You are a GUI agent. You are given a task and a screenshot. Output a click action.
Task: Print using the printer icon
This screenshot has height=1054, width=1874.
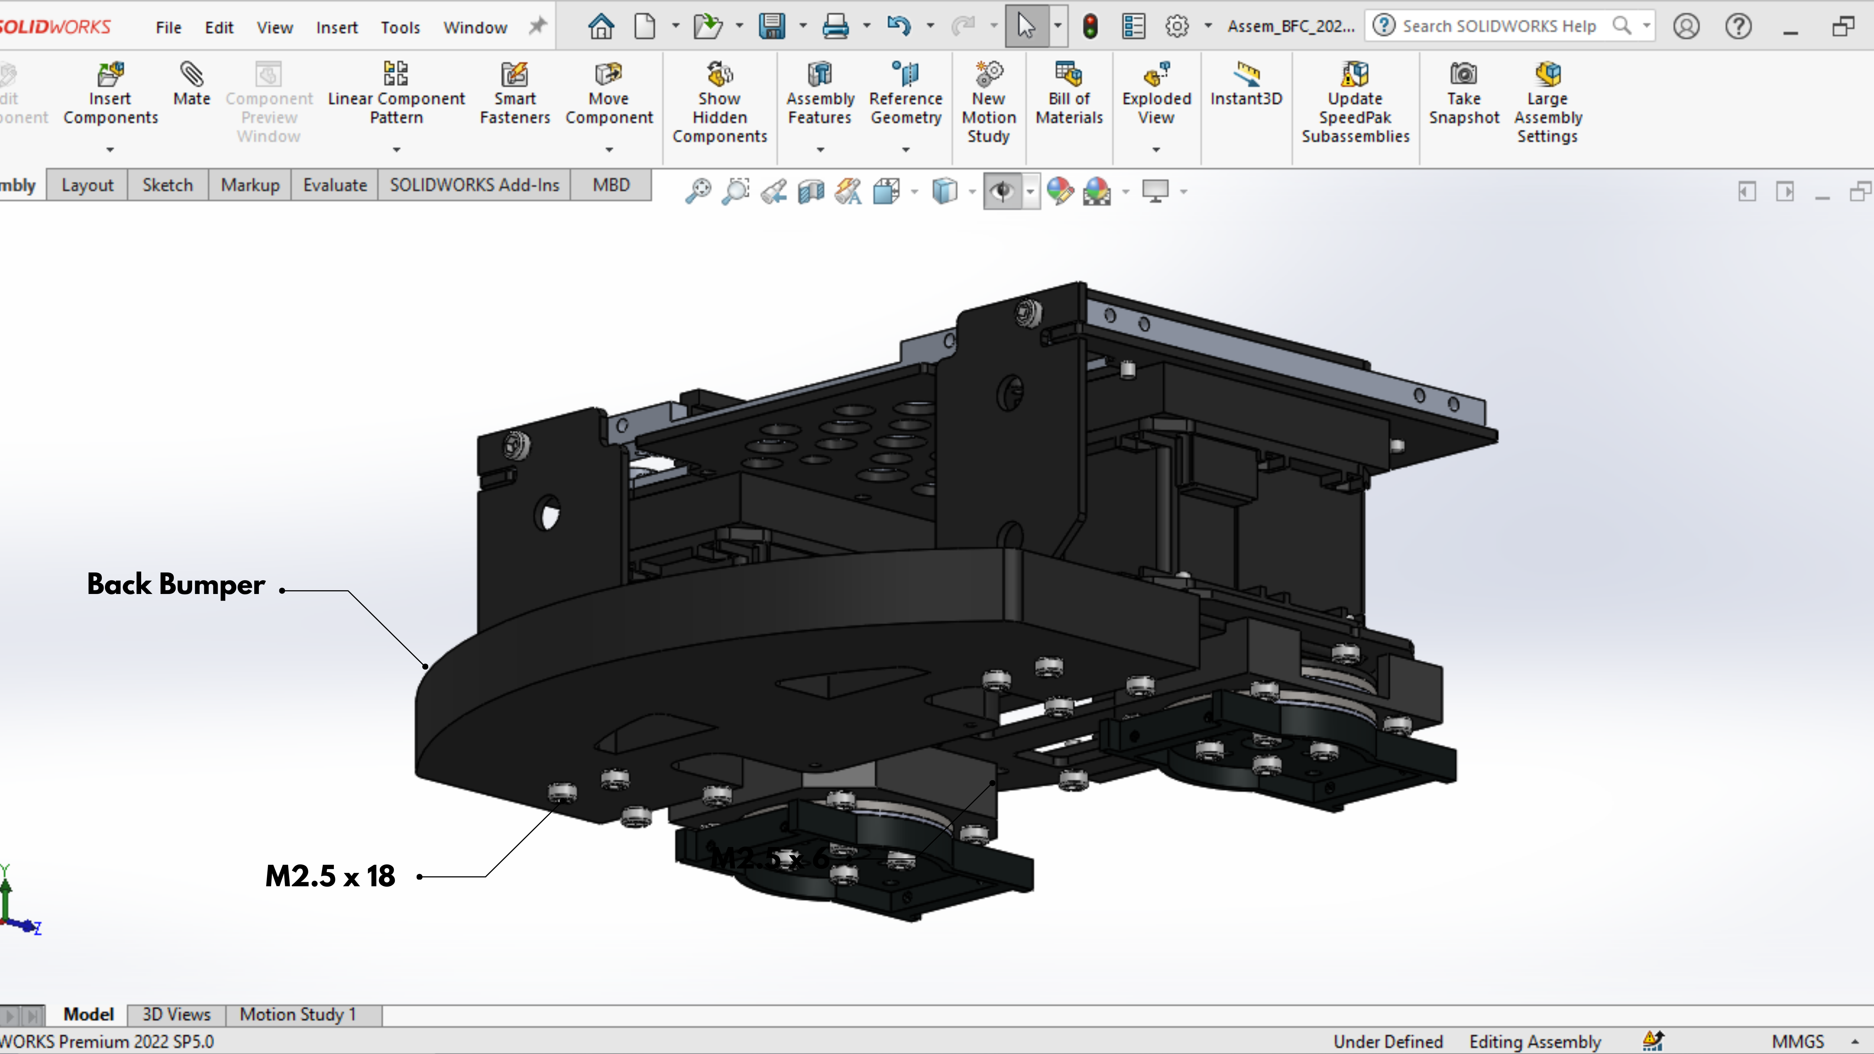point(835,27)
